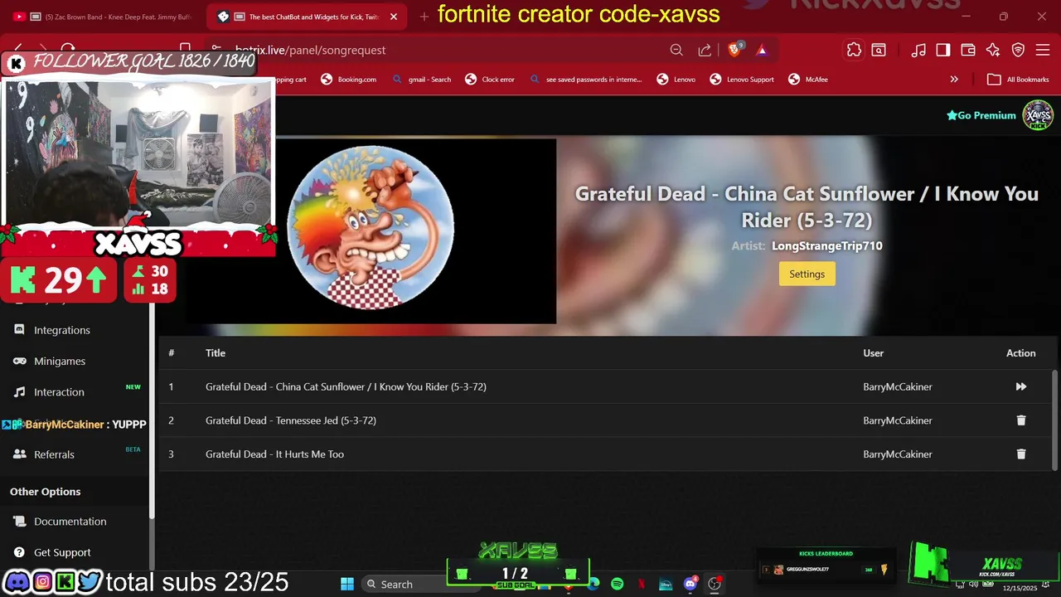Image resolution: width=1061 pixels, height=597 pixels.
Task: Click the It Hurts Me Too song title
Action: coord(274,454)
